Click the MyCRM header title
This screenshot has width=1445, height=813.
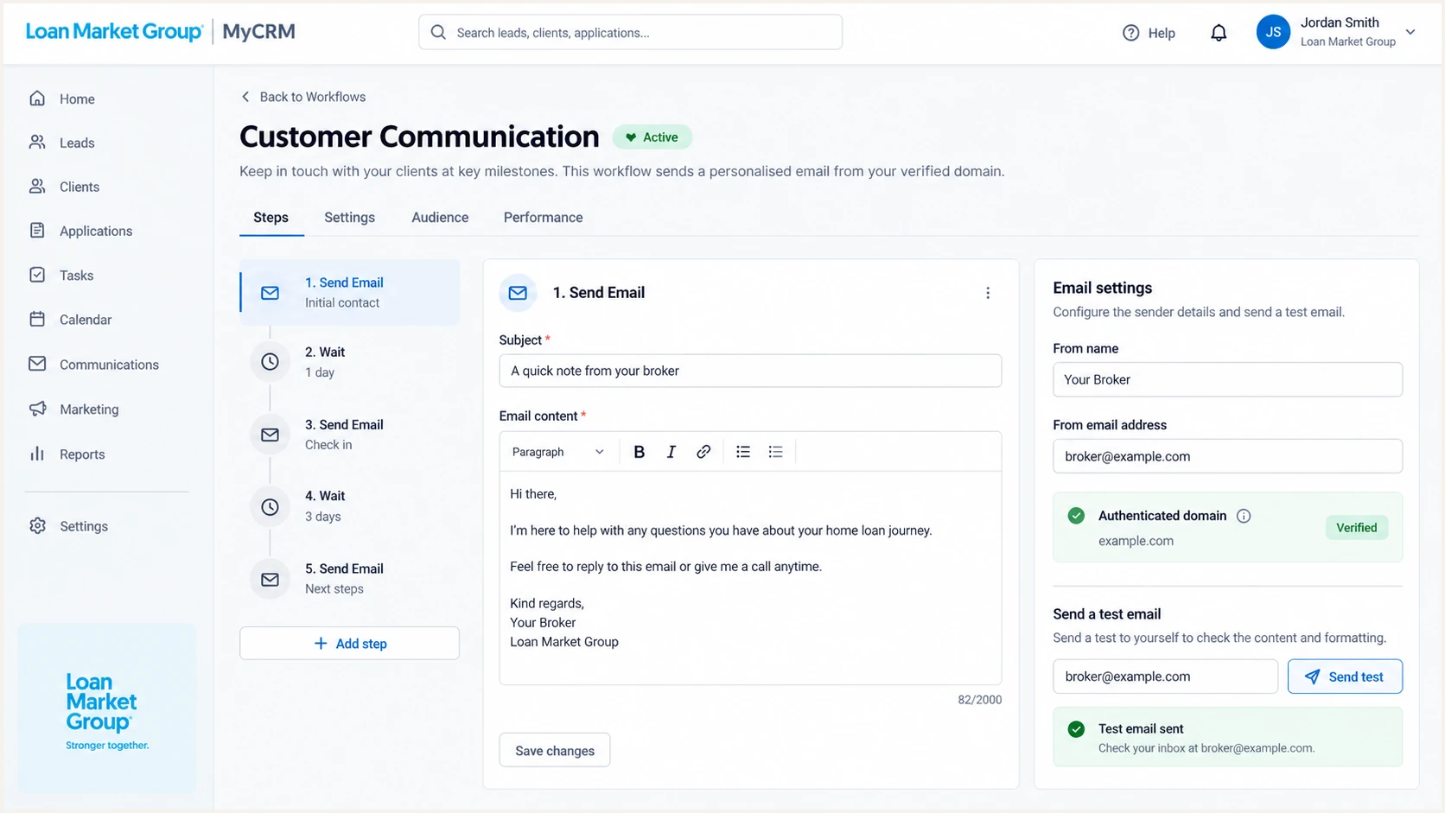(x=258, y=32)
